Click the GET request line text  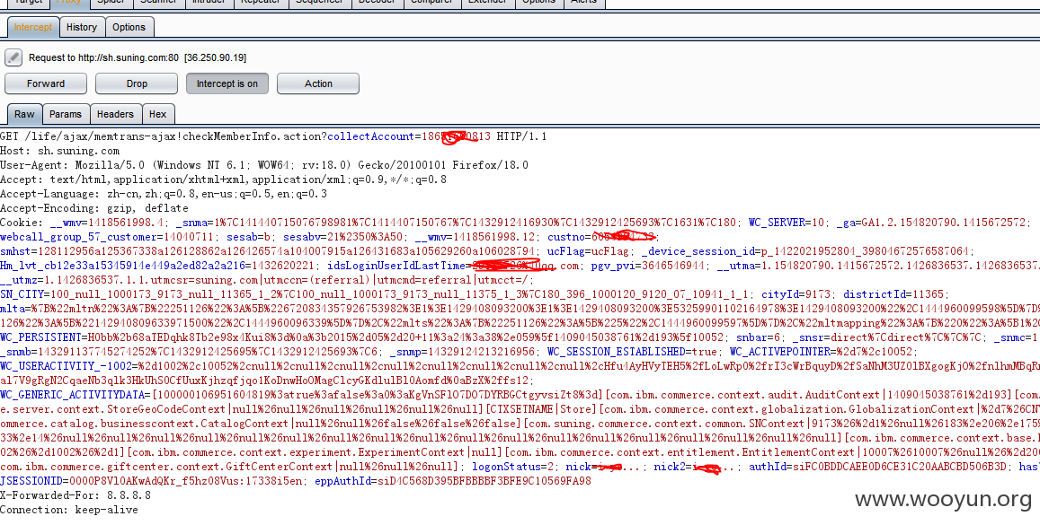coord(274,136)
